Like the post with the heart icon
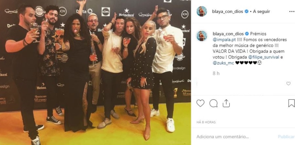 [200, 103]
